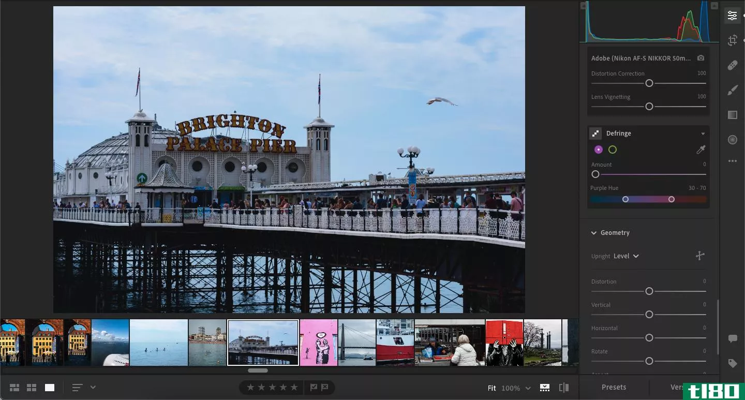Click the lens profile camera icon
Viewport: 745px width, 400px height.
(x=701, y=58)
